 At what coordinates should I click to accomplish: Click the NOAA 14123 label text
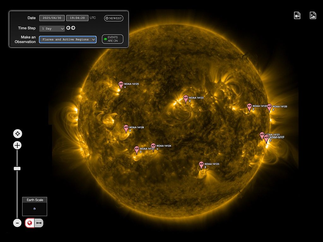(x=212, y=164)
